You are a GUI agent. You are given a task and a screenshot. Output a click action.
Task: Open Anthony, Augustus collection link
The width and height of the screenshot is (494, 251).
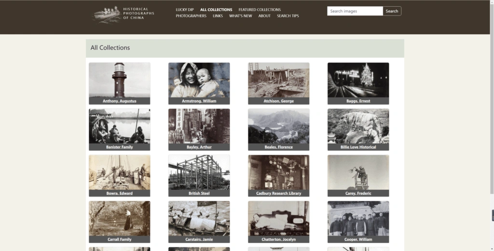click(120, 101)
